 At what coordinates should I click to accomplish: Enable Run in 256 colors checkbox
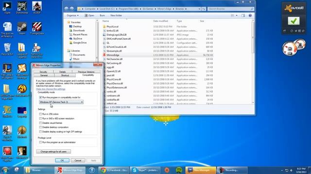click(x=40, y=114)
